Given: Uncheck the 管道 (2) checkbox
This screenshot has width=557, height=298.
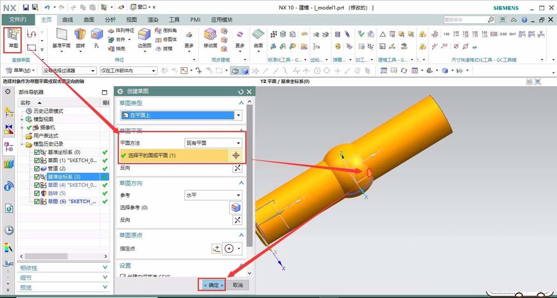Looking at the screenshot, I should [x=37, y=168].
